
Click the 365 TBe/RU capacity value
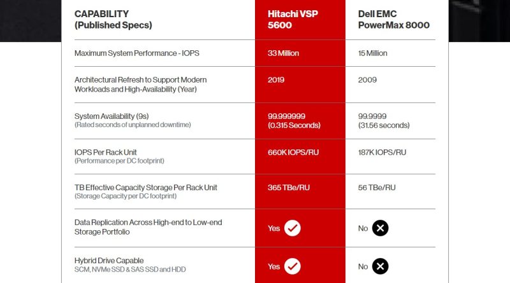coord(288,188)
